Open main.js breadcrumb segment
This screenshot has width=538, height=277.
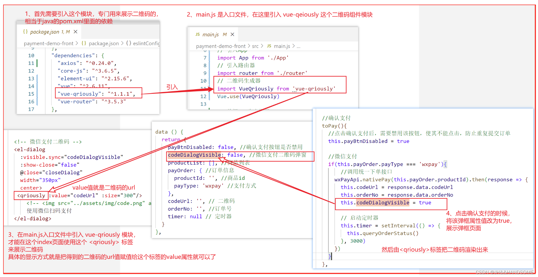pyautogui.click(x=282, y=46)
